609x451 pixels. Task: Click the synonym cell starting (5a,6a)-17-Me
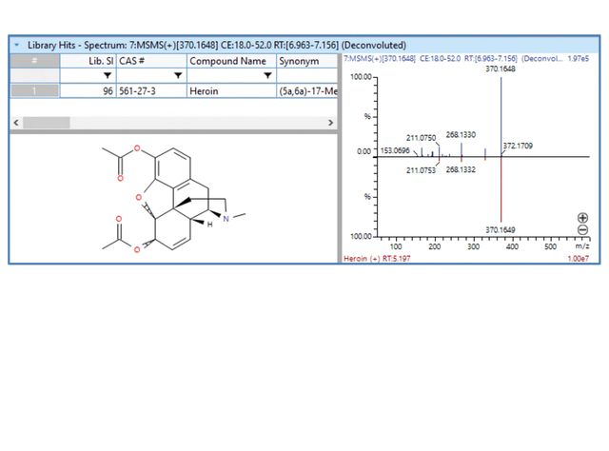coord(307,91)
